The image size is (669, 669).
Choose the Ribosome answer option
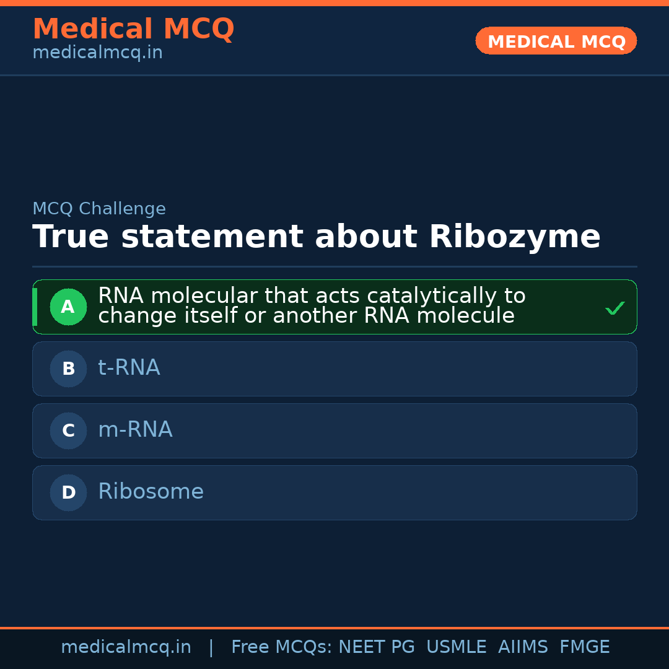[151, 492]
